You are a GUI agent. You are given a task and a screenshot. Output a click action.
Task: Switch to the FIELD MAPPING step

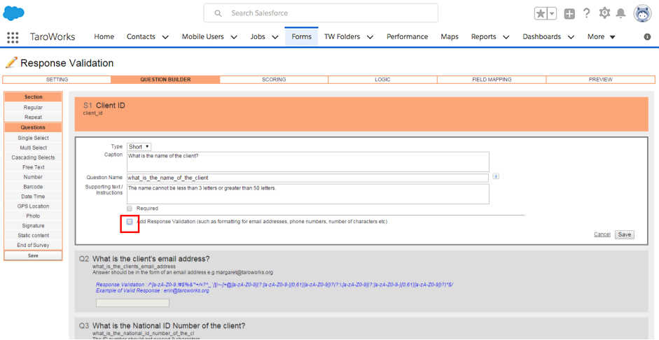(x=492, y=79)
